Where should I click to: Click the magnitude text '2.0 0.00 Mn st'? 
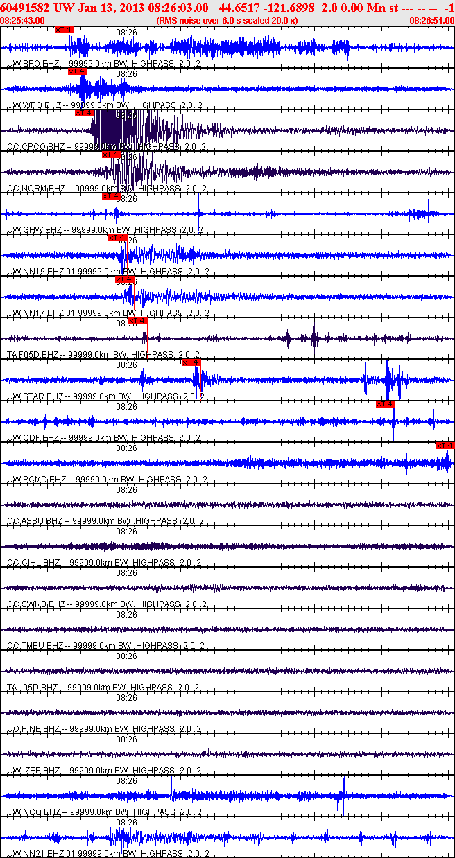click(x=360, y=8)
